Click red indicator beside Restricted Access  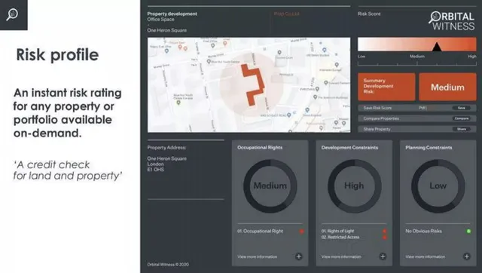click(385, 238)
